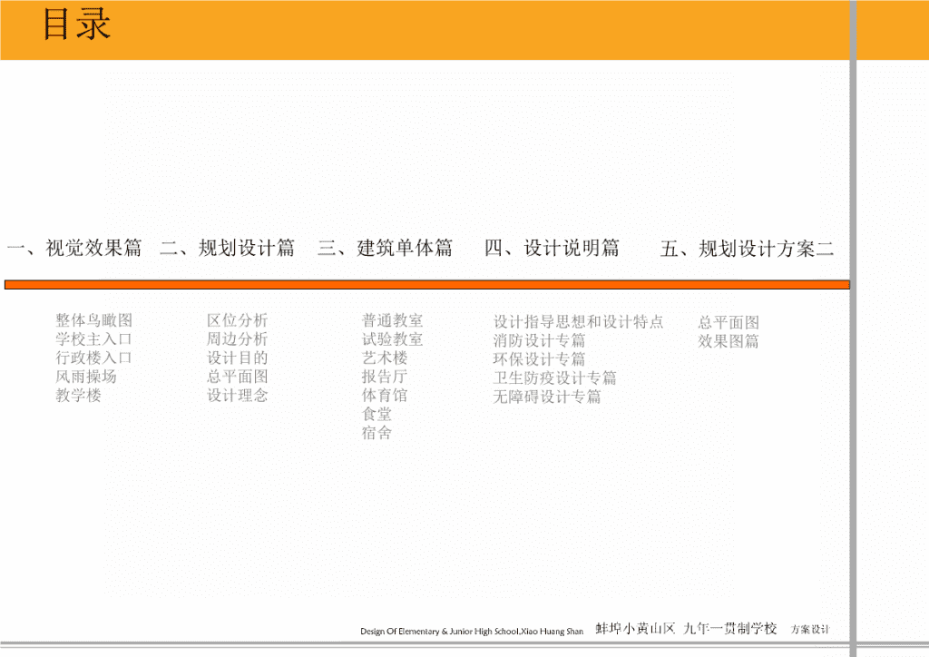Click the 整体鸟瞰图 entry
Image resolution: width=929 pixels, height=657 pixels.
[94, 320]
